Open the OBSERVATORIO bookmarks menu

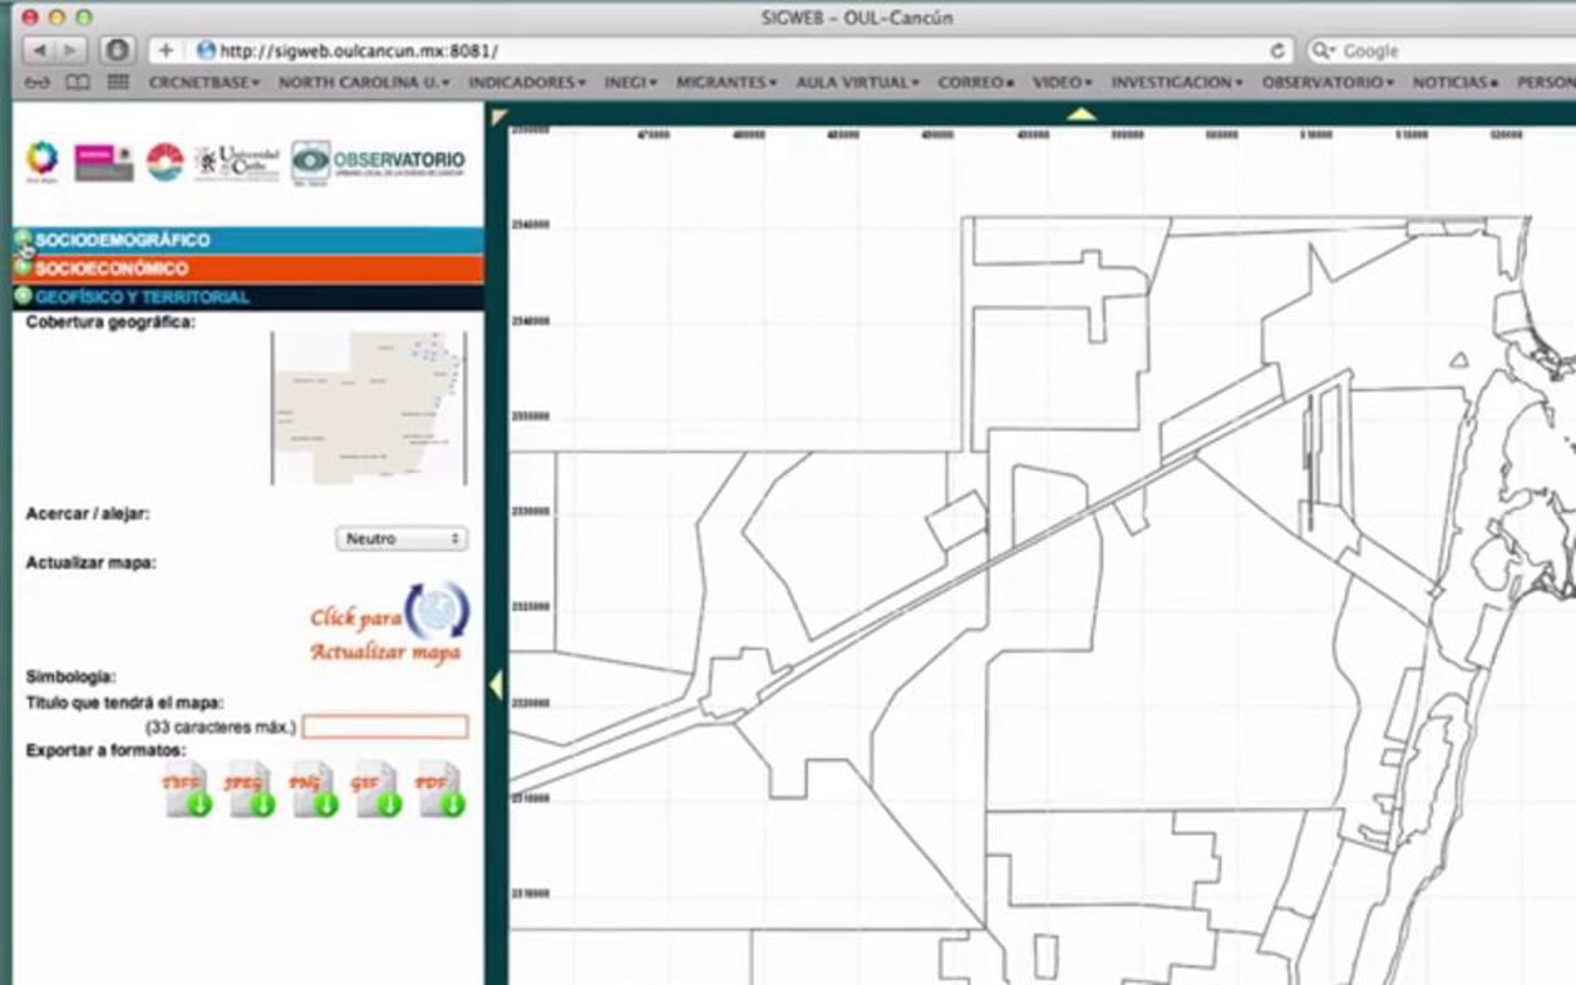(1328, 83)
